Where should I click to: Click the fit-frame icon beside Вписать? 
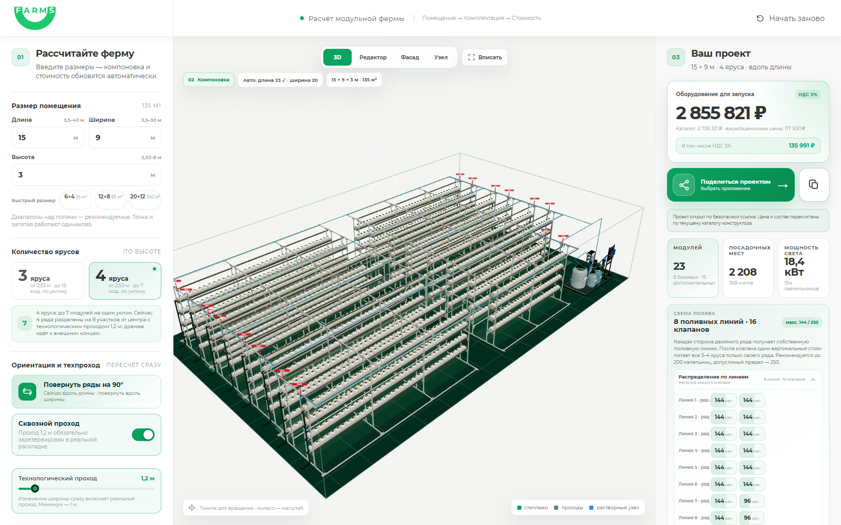point(471,57)
